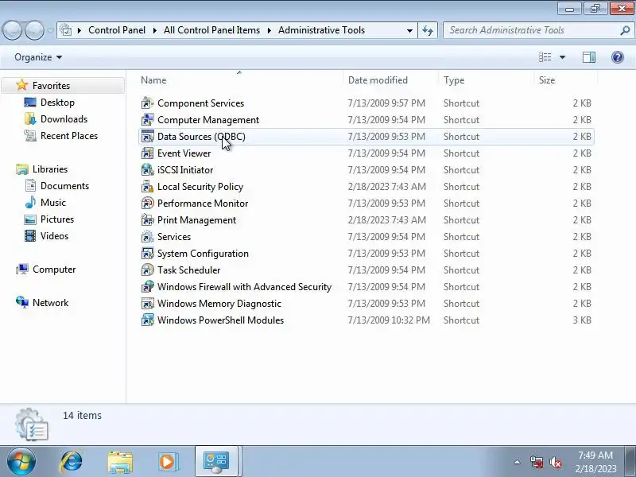This screenshot has width=636, height=477.
Task: Expand the view options dropdown arrow
Action: (562, 57)
